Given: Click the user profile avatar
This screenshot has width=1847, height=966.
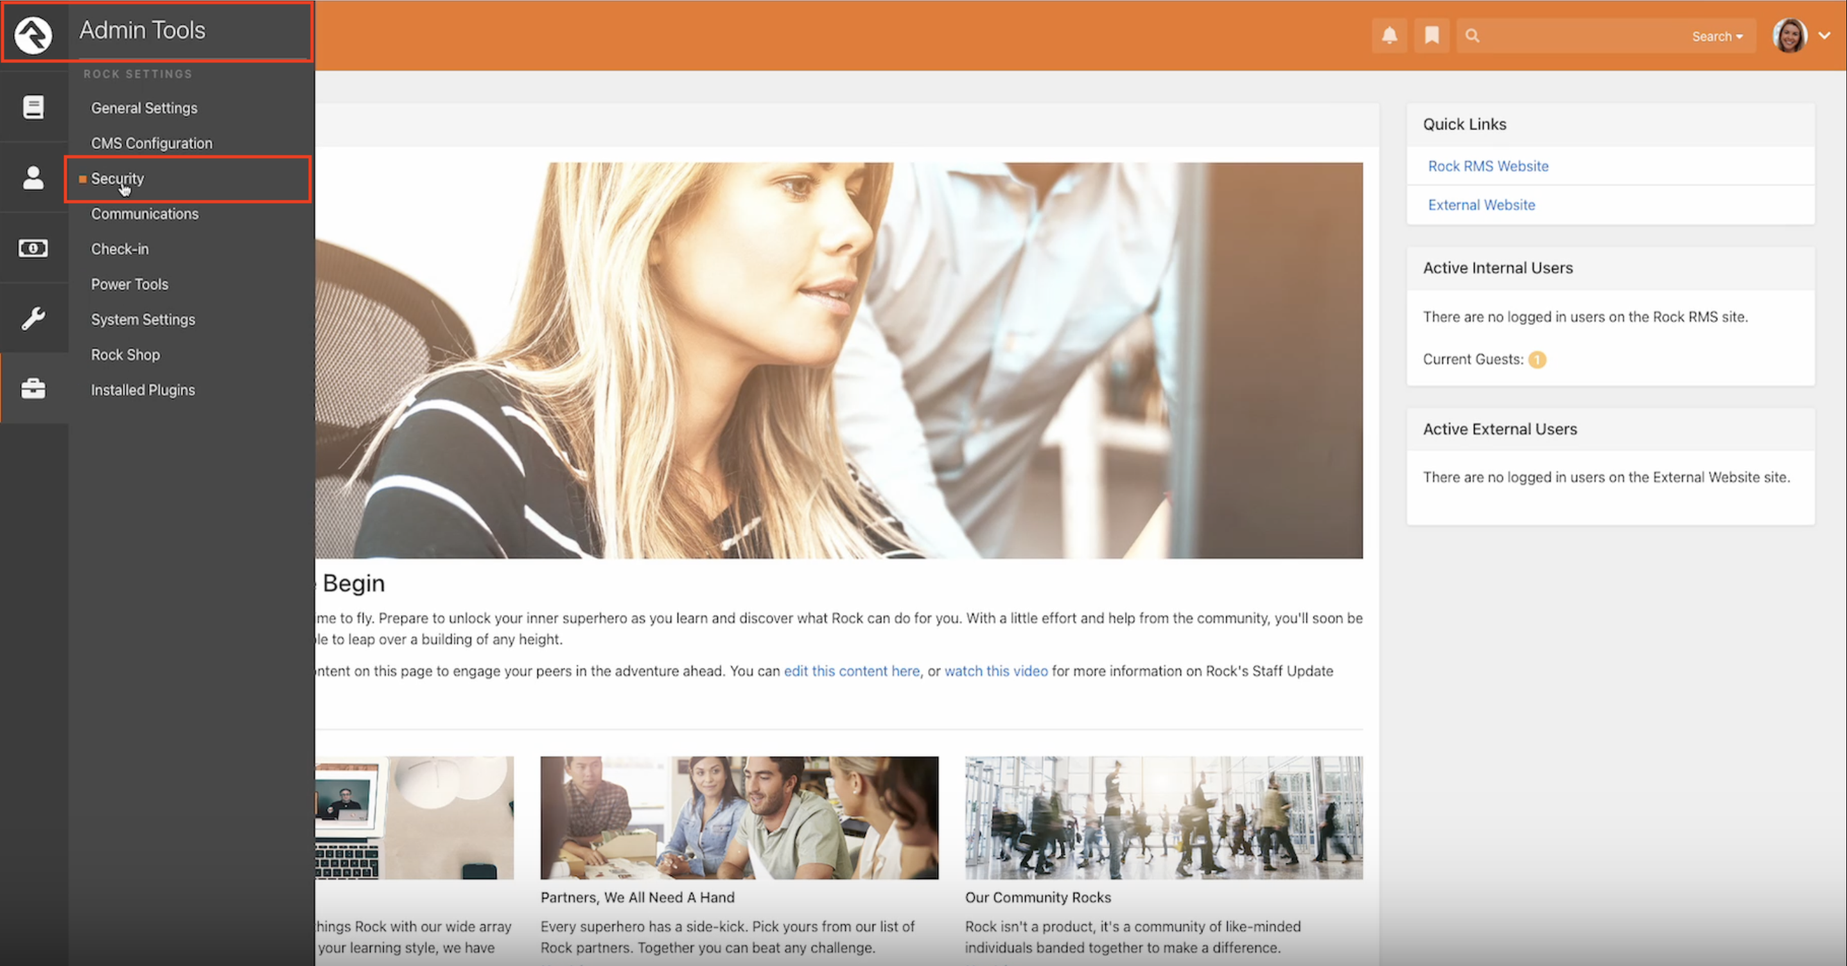Looking at the screenshot, I should coord(1790,35).
